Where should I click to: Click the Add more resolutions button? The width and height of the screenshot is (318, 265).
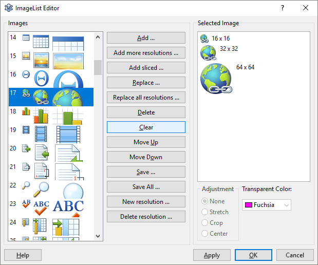coord(146,53)
